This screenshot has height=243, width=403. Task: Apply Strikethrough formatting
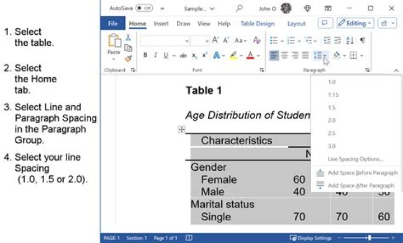coord(183,55)
